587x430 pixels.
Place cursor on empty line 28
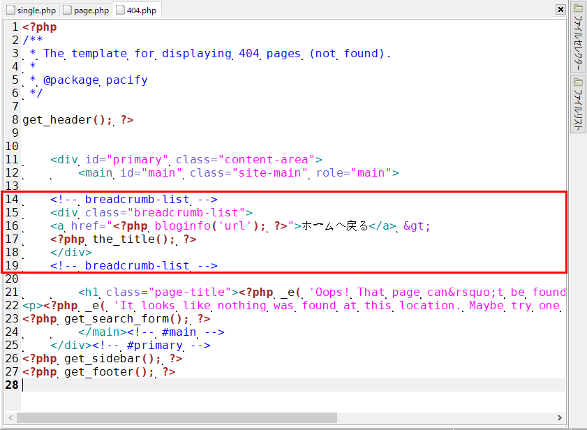(293, 385)
